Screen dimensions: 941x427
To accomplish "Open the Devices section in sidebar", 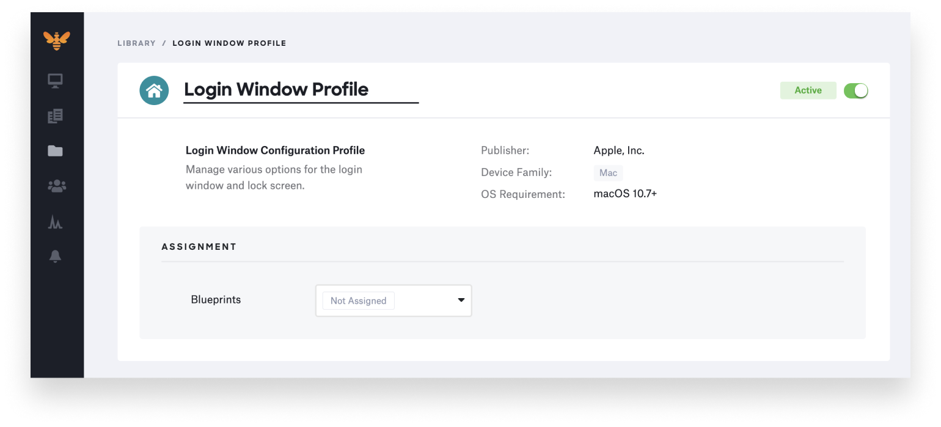I will tap(55, 80).
